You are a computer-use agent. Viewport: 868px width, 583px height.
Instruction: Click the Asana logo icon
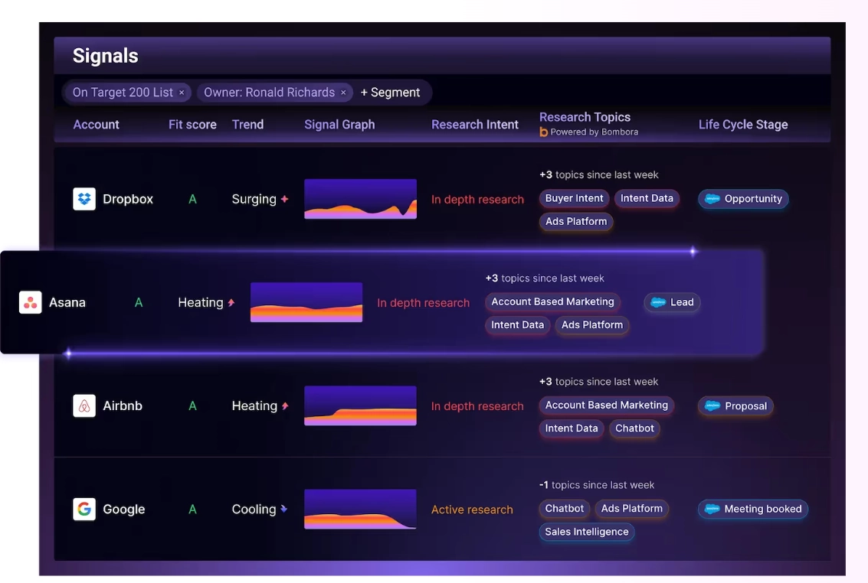click(31, 302)
